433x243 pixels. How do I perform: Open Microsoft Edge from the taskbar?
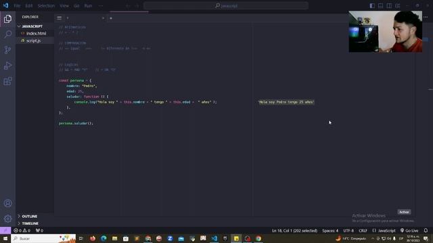tap(104, 238)
